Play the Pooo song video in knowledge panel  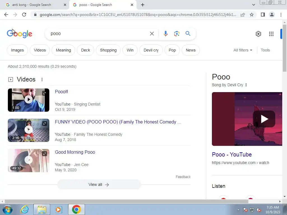[264, 119]
